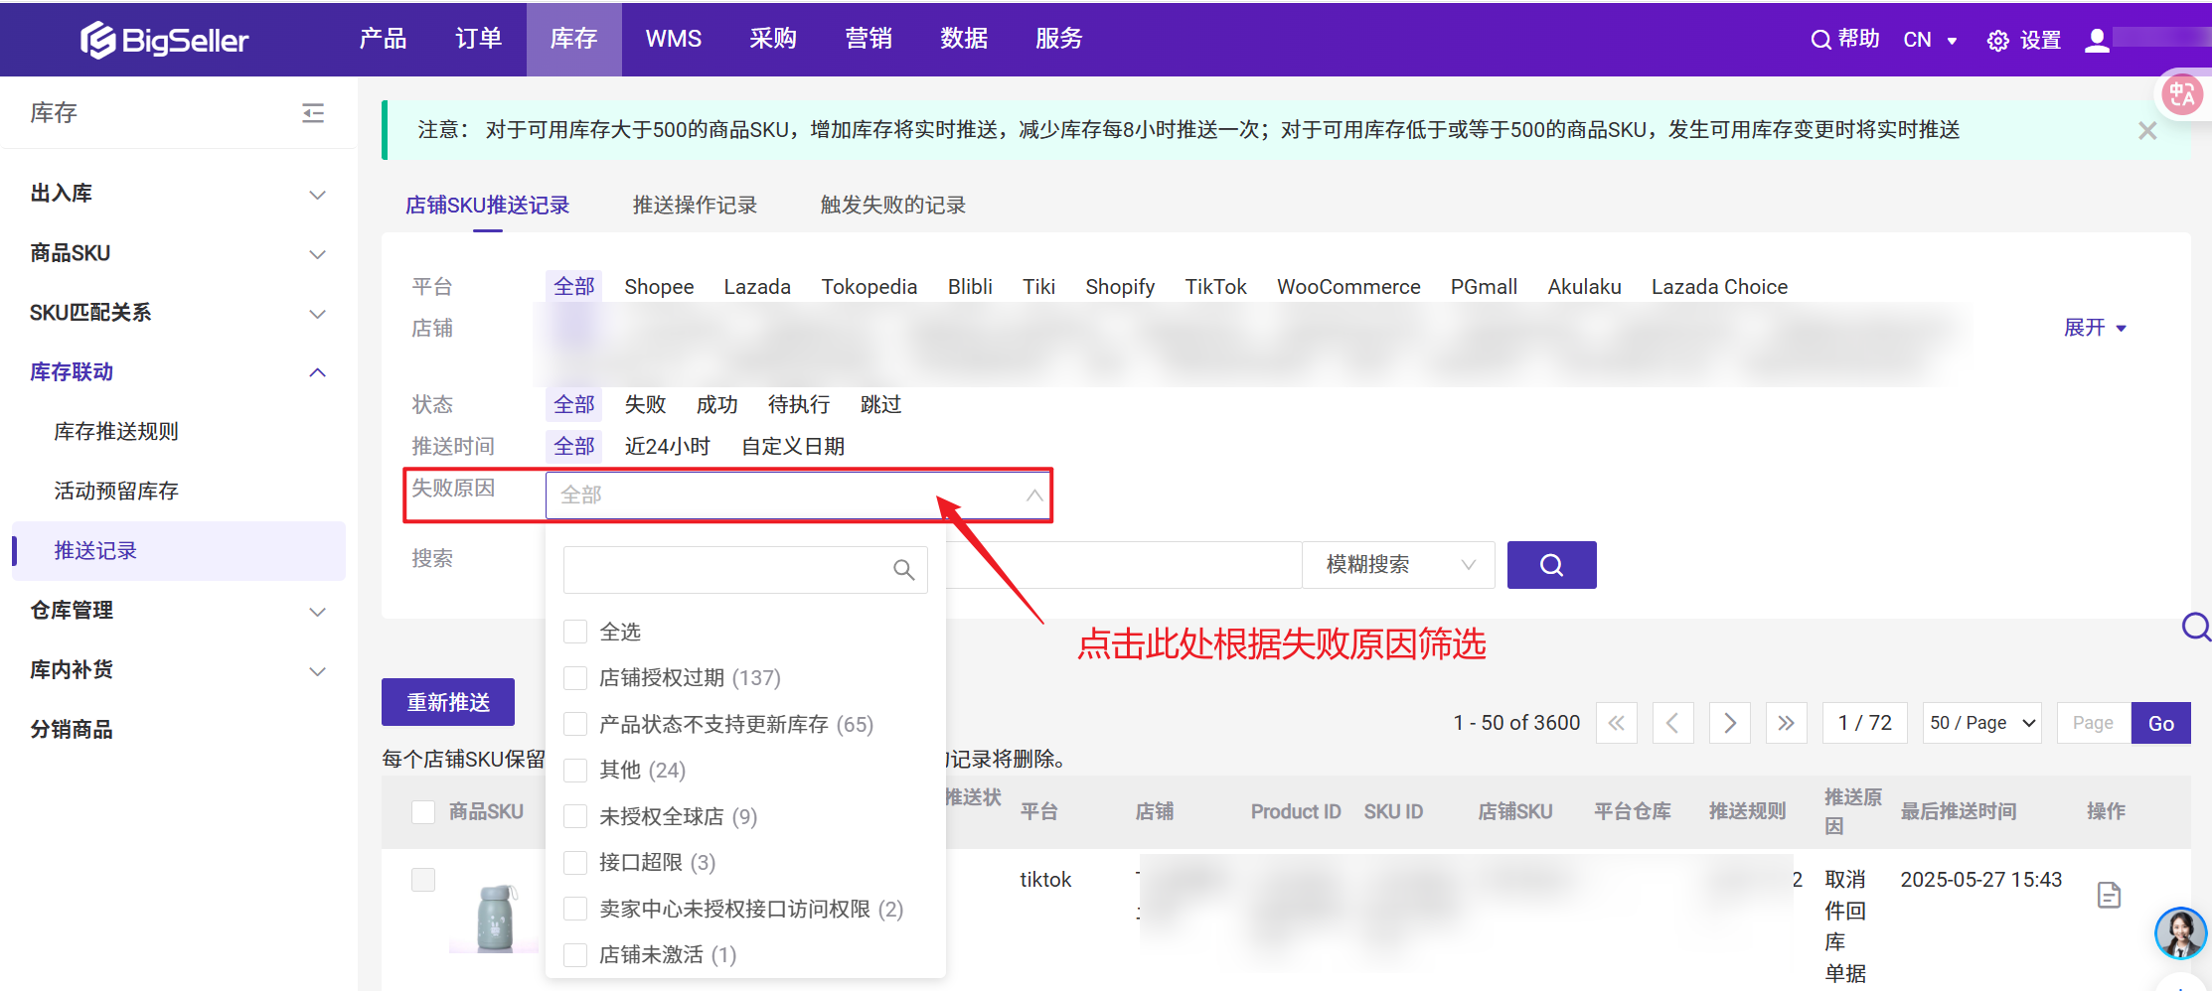The width and height of the screenshot is (2212, 991).
Task: Open the 数据 top menu
Action: click(x=964, y=39)
